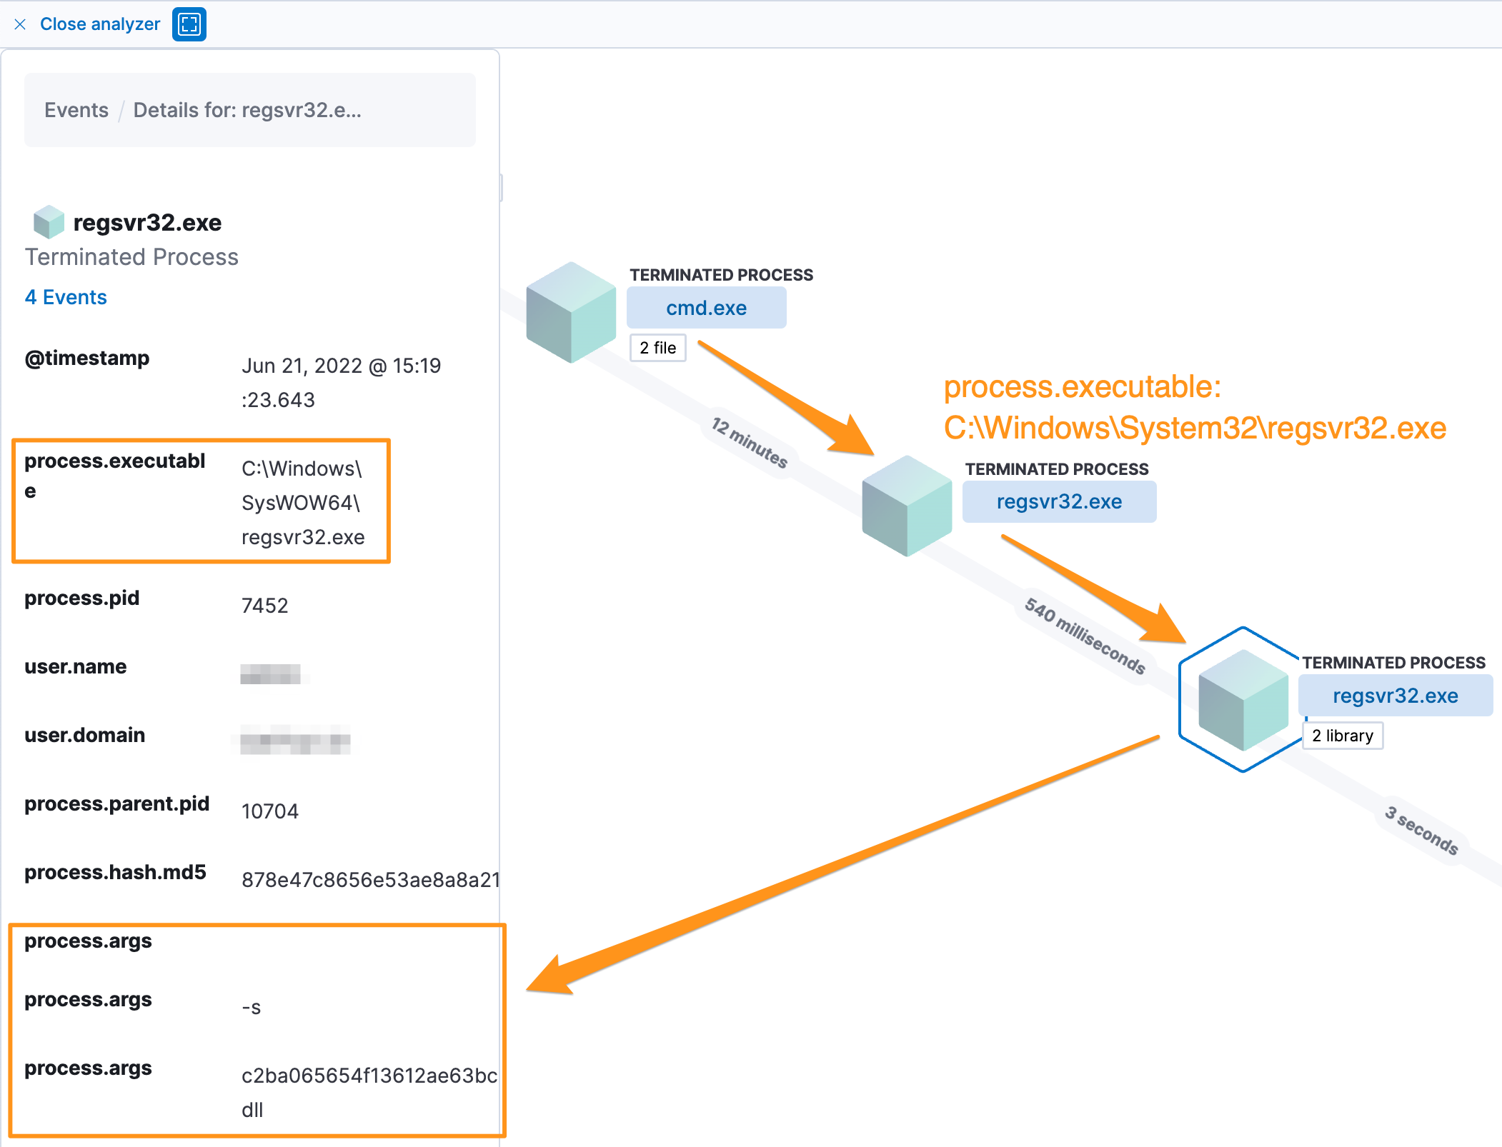Click the regsvr32.exe heading in details panel

(147, 223)
